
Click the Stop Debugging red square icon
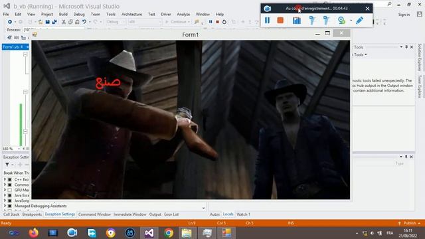(x=217, y=22)
